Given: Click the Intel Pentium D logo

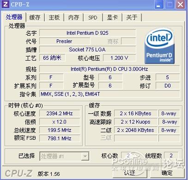Looking at the screenshot, I should (x=159, y=46).
